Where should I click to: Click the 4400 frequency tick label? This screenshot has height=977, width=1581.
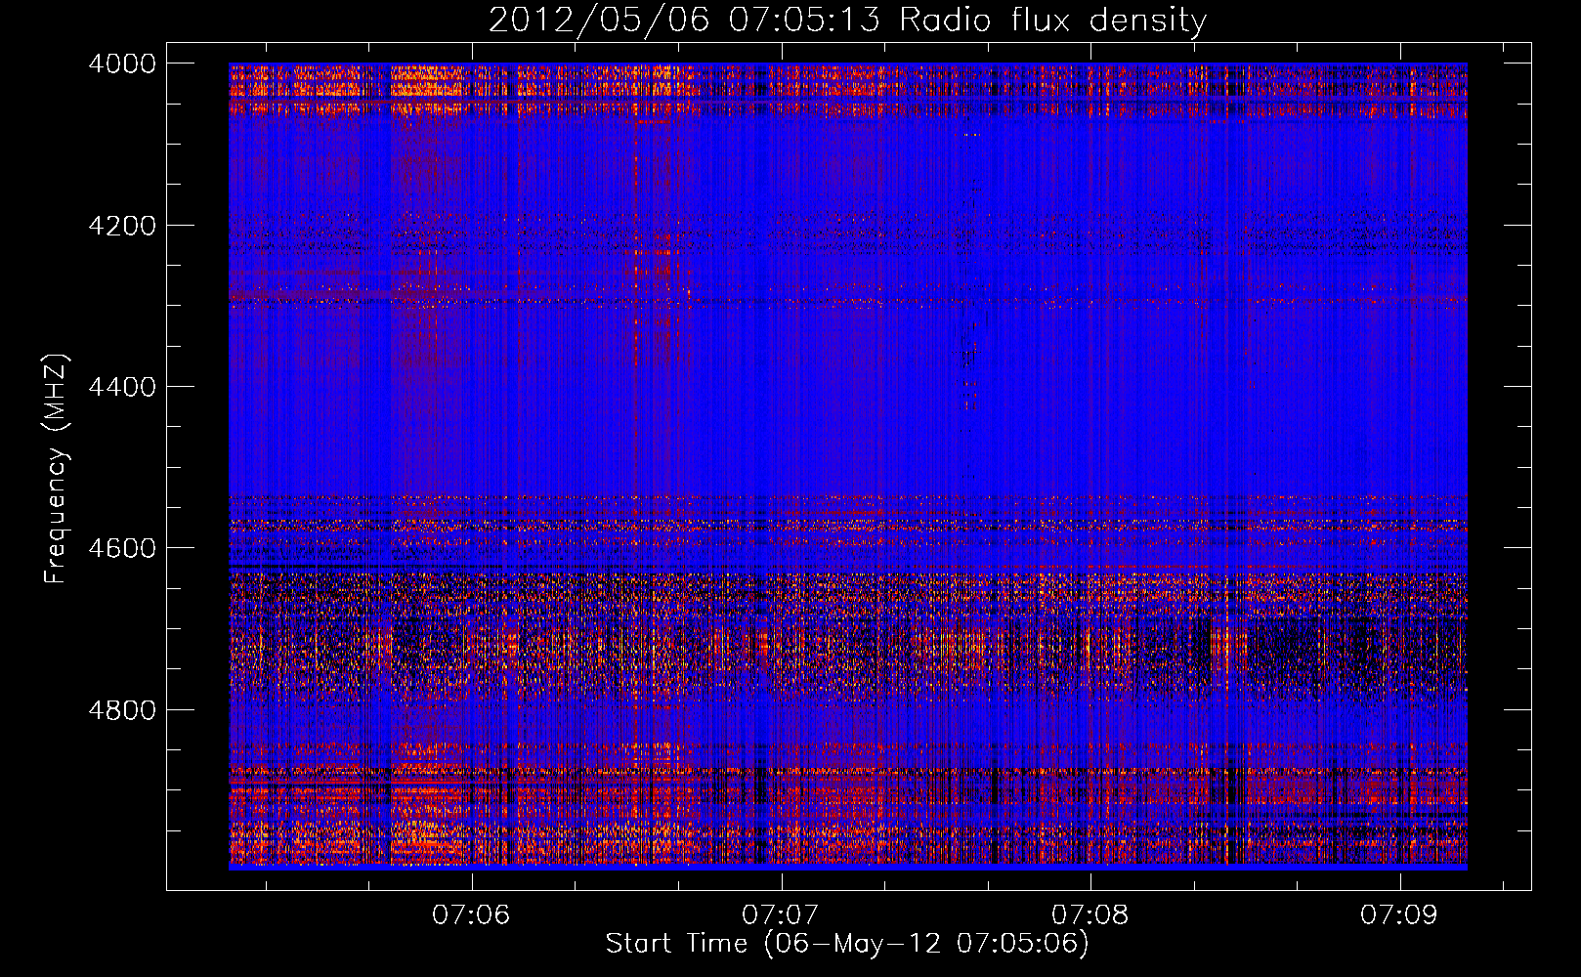tap(122, 387)
